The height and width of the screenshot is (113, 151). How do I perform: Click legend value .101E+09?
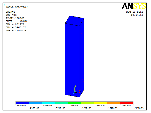pos(73,106)
